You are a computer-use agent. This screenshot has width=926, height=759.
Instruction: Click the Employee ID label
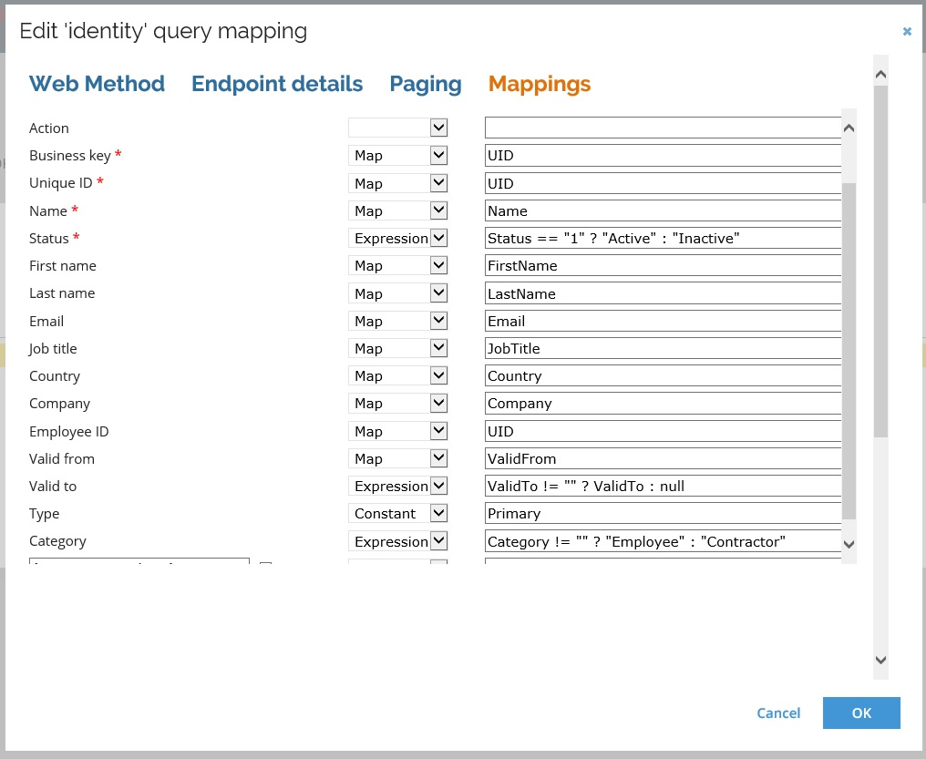[x=68, y=432]
